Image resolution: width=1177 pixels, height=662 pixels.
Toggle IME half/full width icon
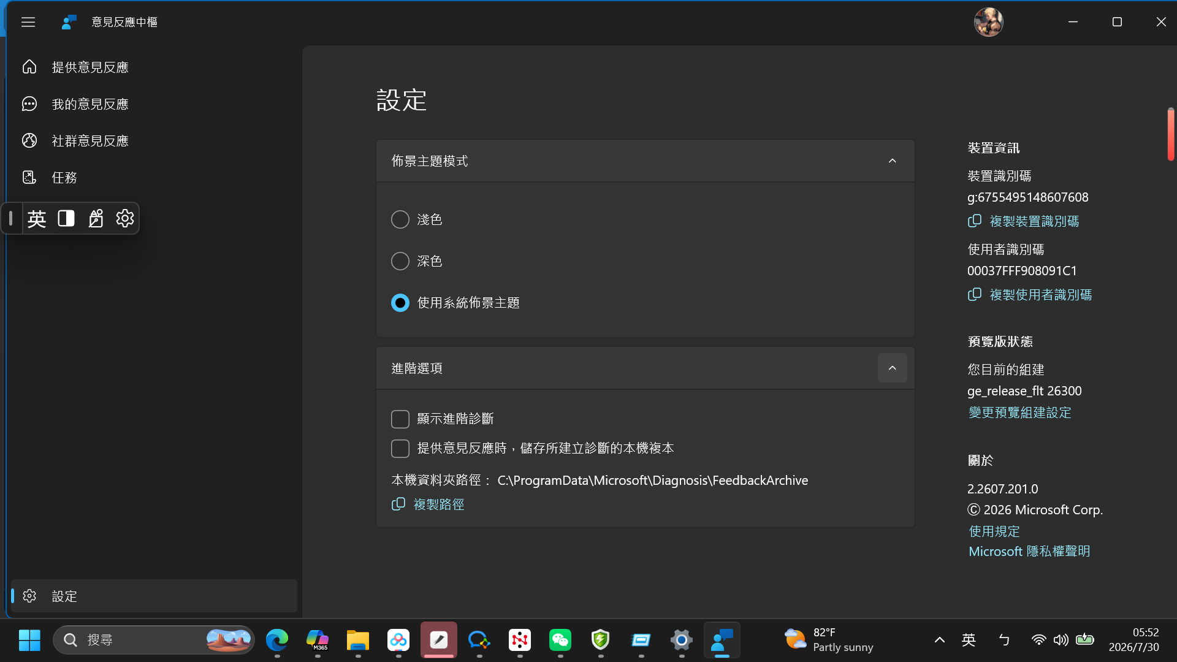pyautogui.click(x=66, y=218)
